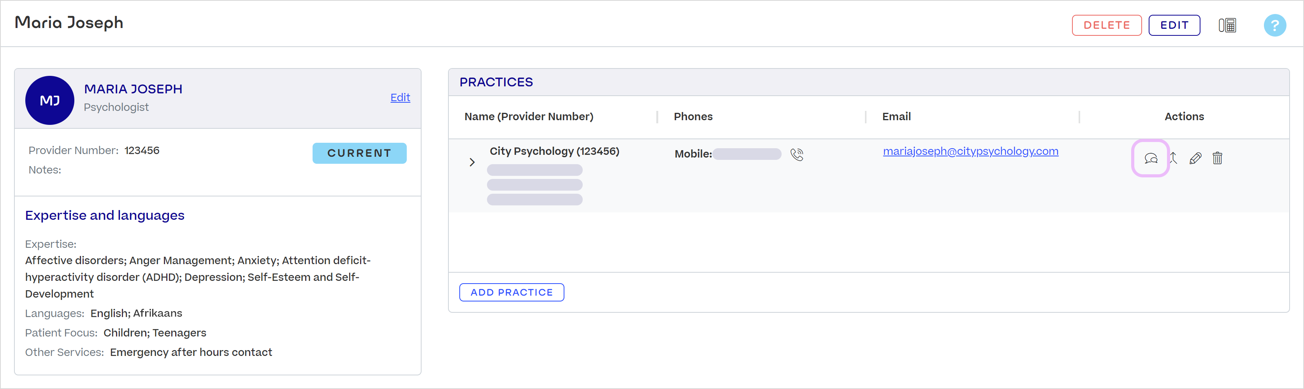Click the Phones column header

click(693, 116)
